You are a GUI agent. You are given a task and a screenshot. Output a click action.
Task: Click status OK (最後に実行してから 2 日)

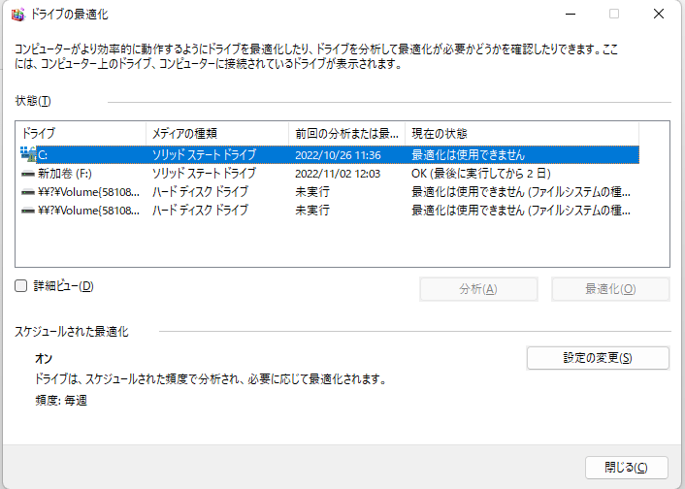(x=481, y=174)
